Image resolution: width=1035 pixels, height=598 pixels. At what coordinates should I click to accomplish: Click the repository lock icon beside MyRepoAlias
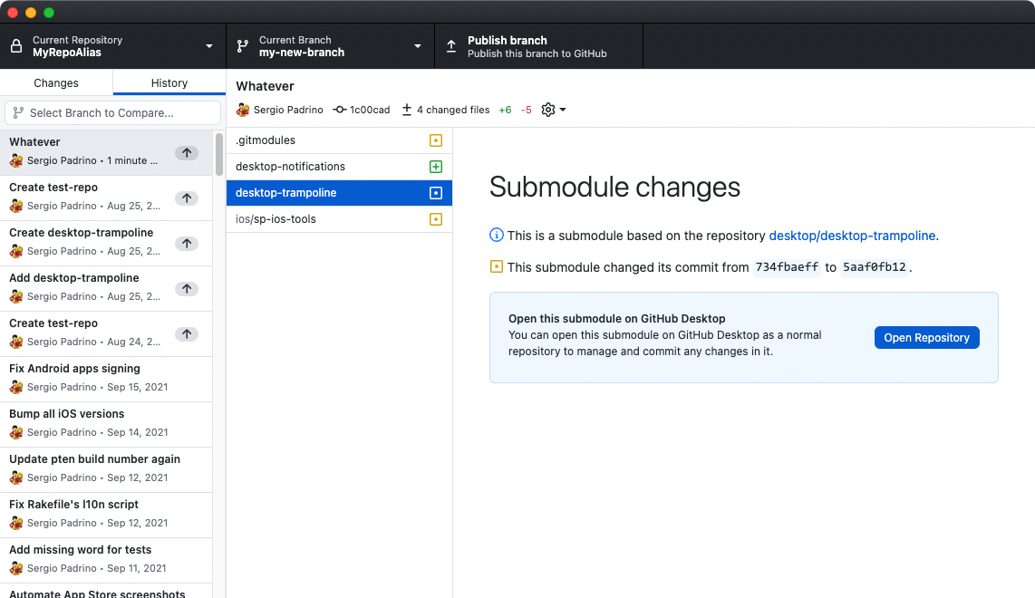pyautogui.click(x=15, y=46)
